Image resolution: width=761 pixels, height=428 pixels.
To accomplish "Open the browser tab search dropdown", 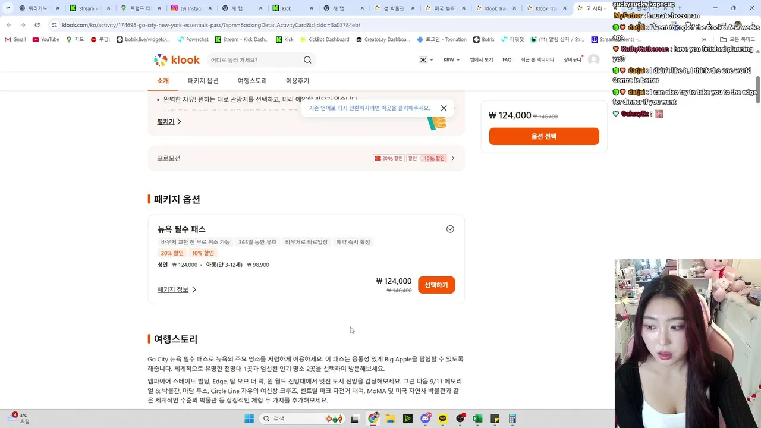I will (8, 8).
